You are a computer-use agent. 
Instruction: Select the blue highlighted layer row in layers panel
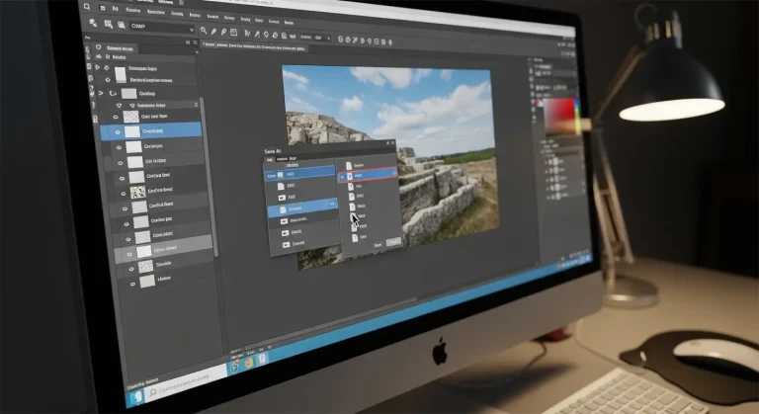[x=151, y=131]
